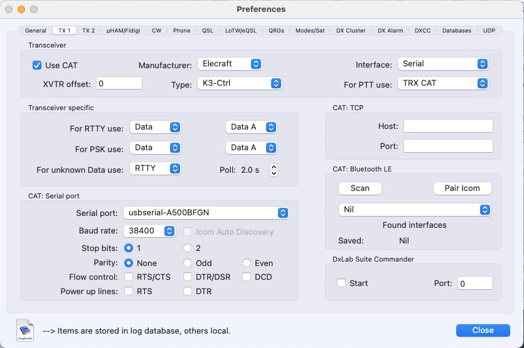This screenshot has height=348, width=524.
Task: Enable DTR power up line
Action: click(188, 292)
